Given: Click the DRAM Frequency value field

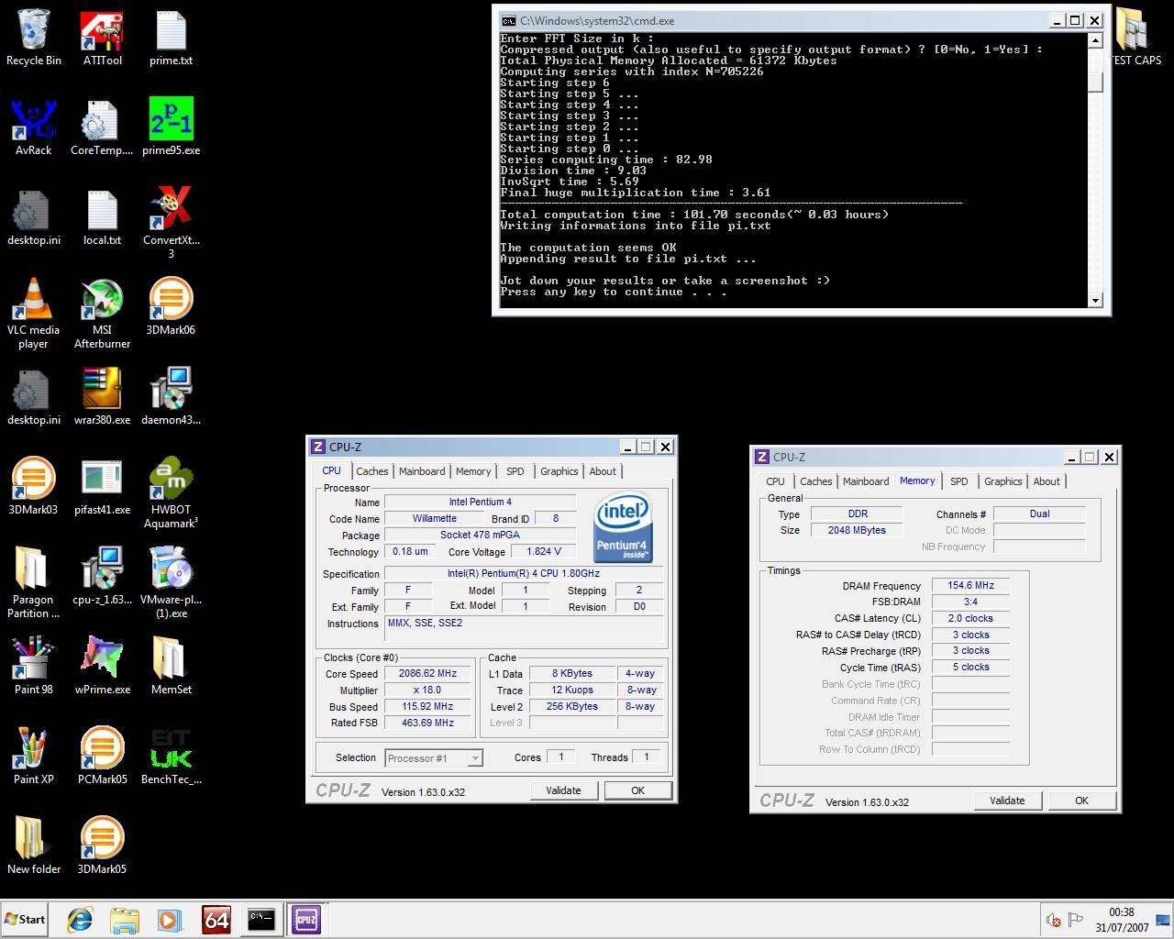Looking at the screenshot, I should click(970, 585).
